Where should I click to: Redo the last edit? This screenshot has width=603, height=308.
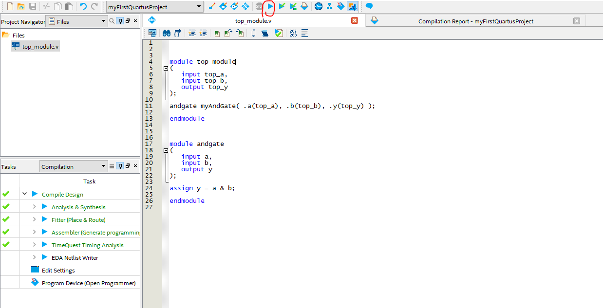coord(94,6)
